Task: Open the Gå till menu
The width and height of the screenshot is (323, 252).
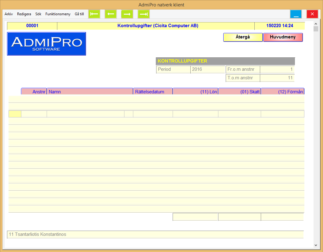Action: point(79,14)
